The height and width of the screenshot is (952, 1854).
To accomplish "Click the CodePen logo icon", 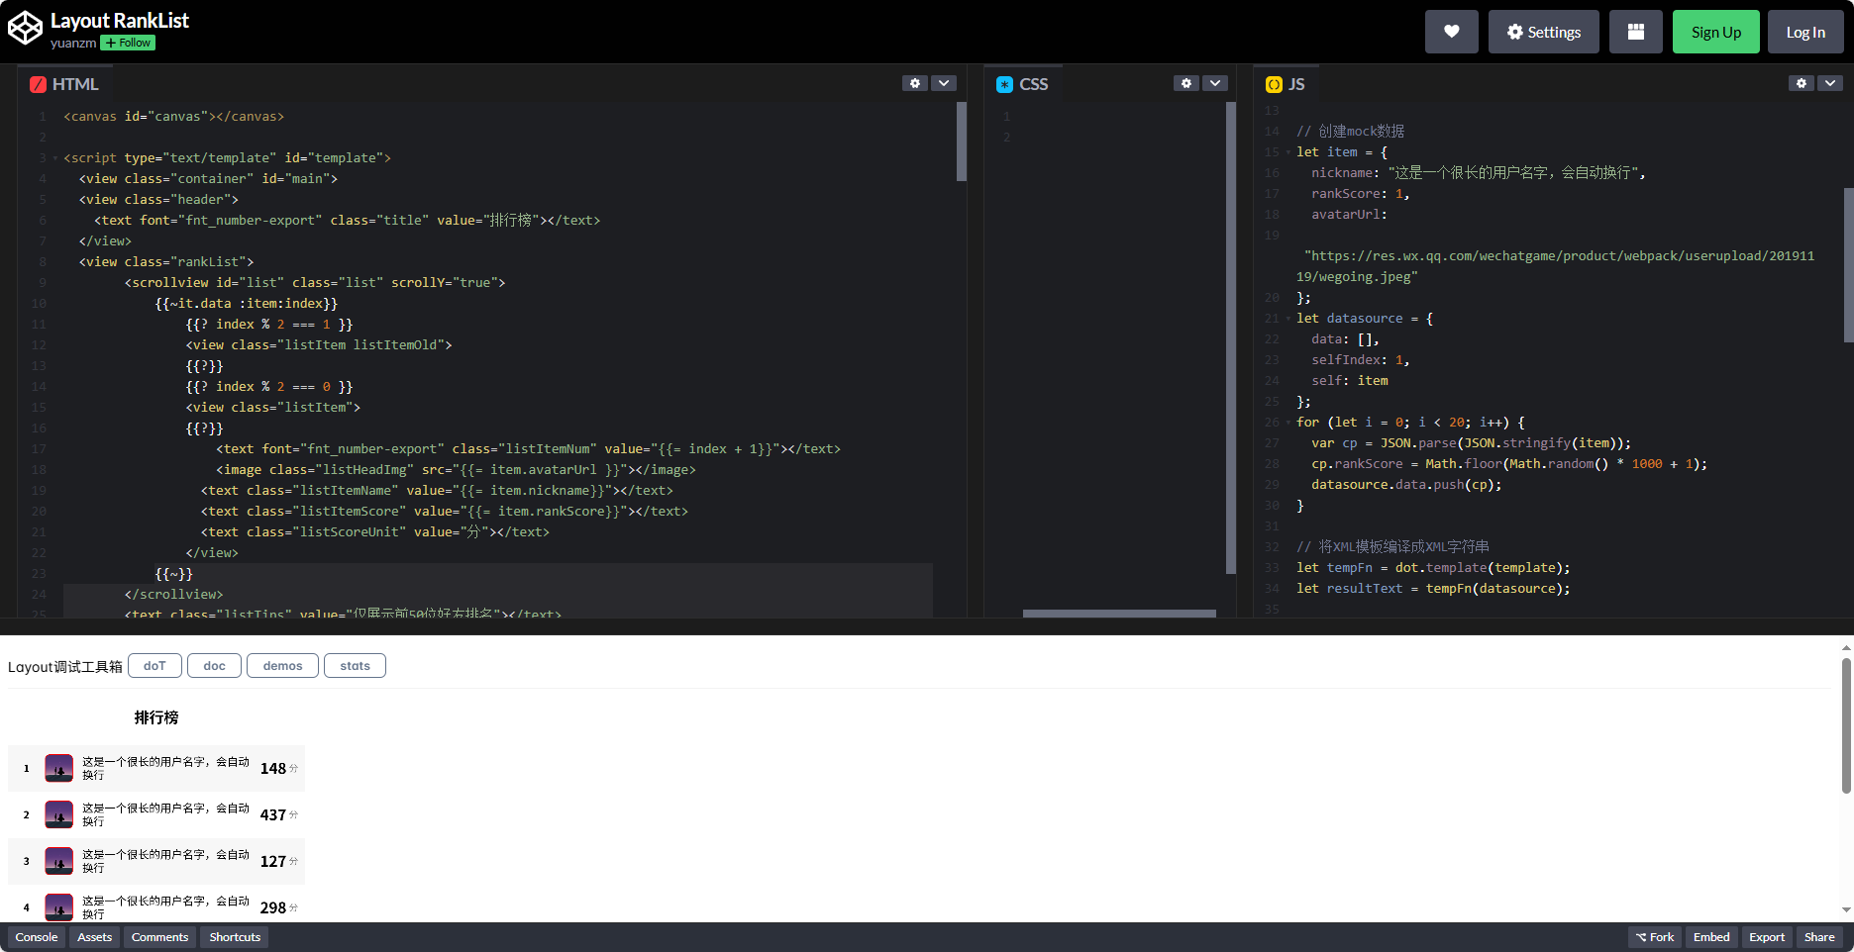I will 25,29.
